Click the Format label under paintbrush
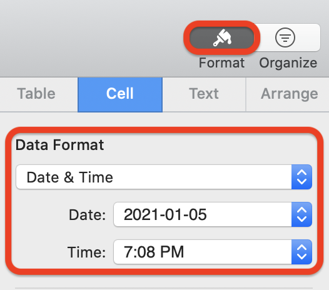329x290 pixels. pyautogui.click(x=221, y=62)
